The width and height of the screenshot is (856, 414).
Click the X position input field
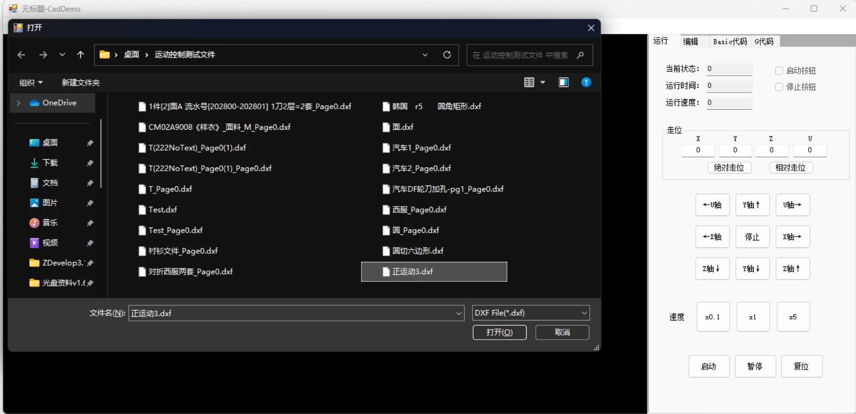tap(698, 150)
